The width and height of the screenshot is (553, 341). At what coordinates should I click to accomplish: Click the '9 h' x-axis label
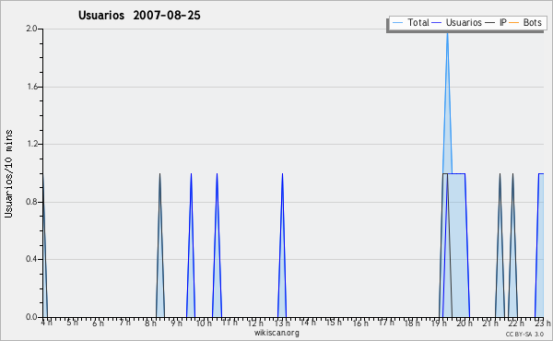point(176,323)
